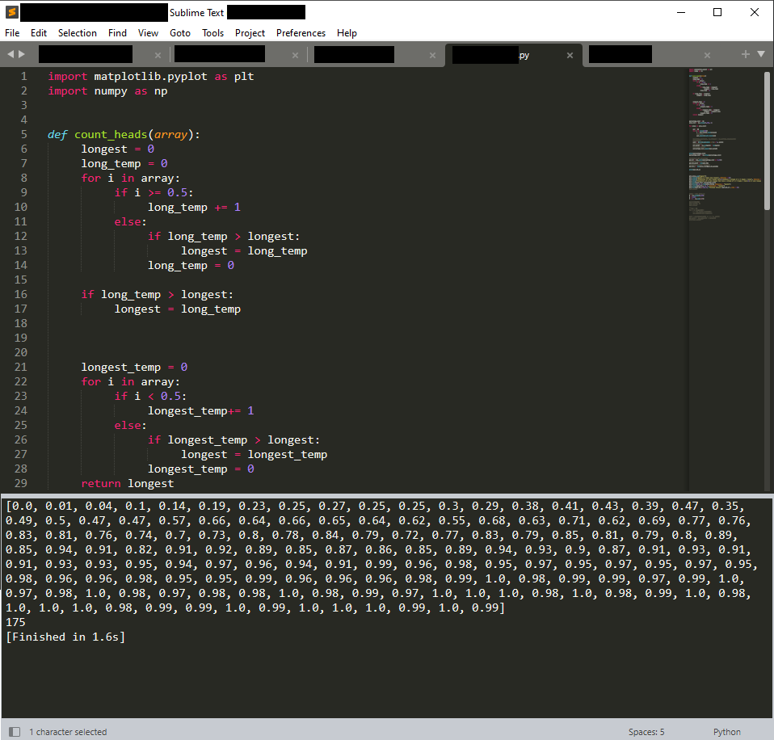Minimize the Sublime Text window
The width and height of the screenshot is (774, 740).
pyautogui.click(x=681, y=12)
